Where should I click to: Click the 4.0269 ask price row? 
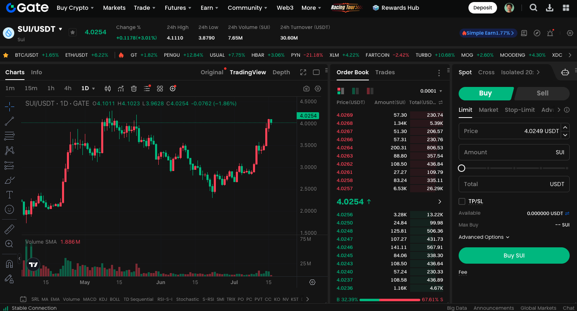click(389, 115)
